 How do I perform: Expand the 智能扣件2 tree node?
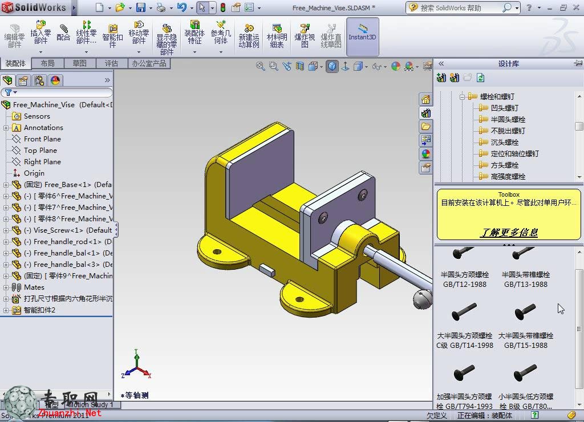click(6, 310)
